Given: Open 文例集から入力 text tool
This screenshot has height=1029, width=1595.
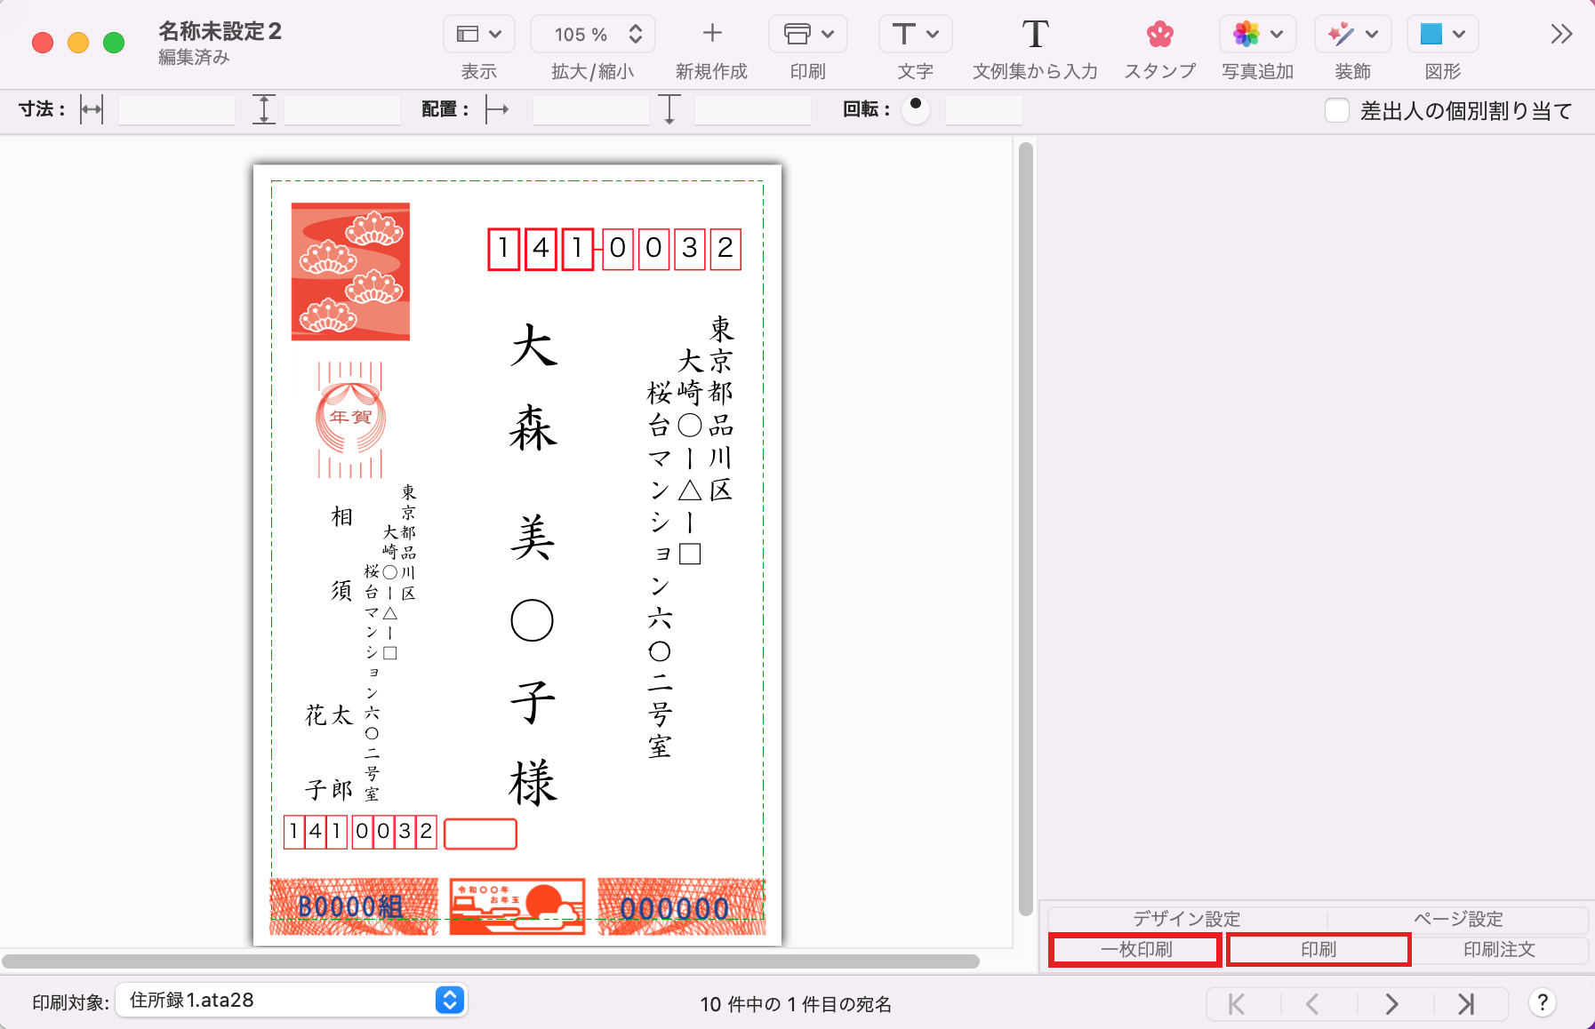Looking at the screenshot, I should (1034, 35).
